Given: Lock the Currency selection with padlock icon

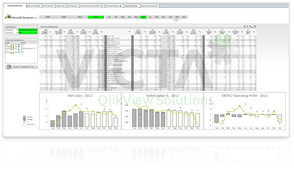Looking at the screenshot, I should click(x=13, y=52).
